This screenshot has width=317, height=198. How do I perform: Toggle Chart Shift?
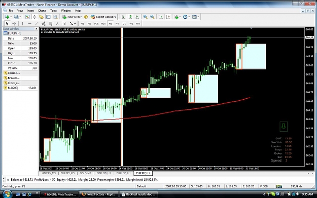(x=168, y=17)
